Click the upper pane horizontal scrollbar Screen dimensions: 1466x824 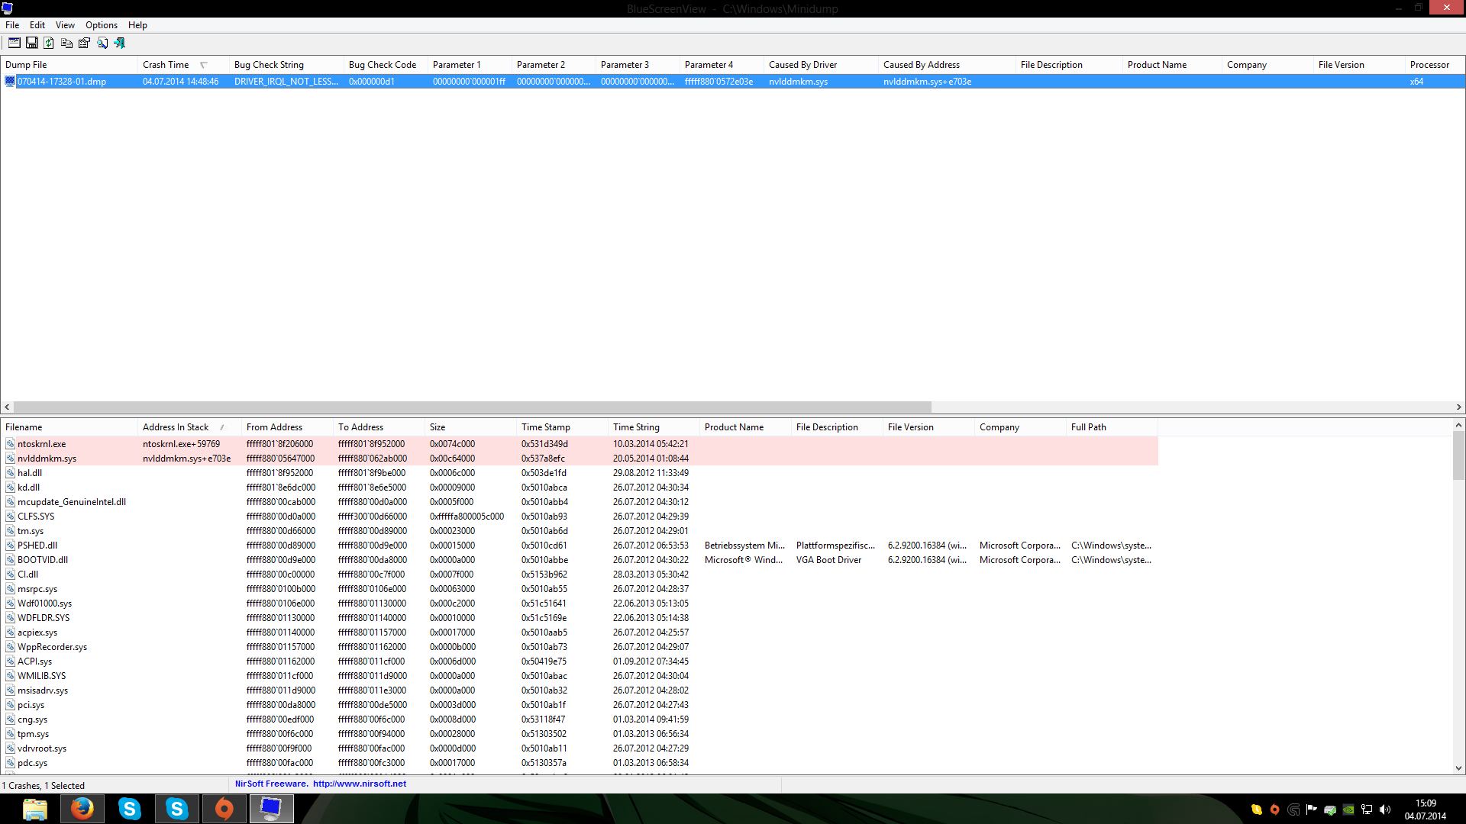(x=472, y=407)
